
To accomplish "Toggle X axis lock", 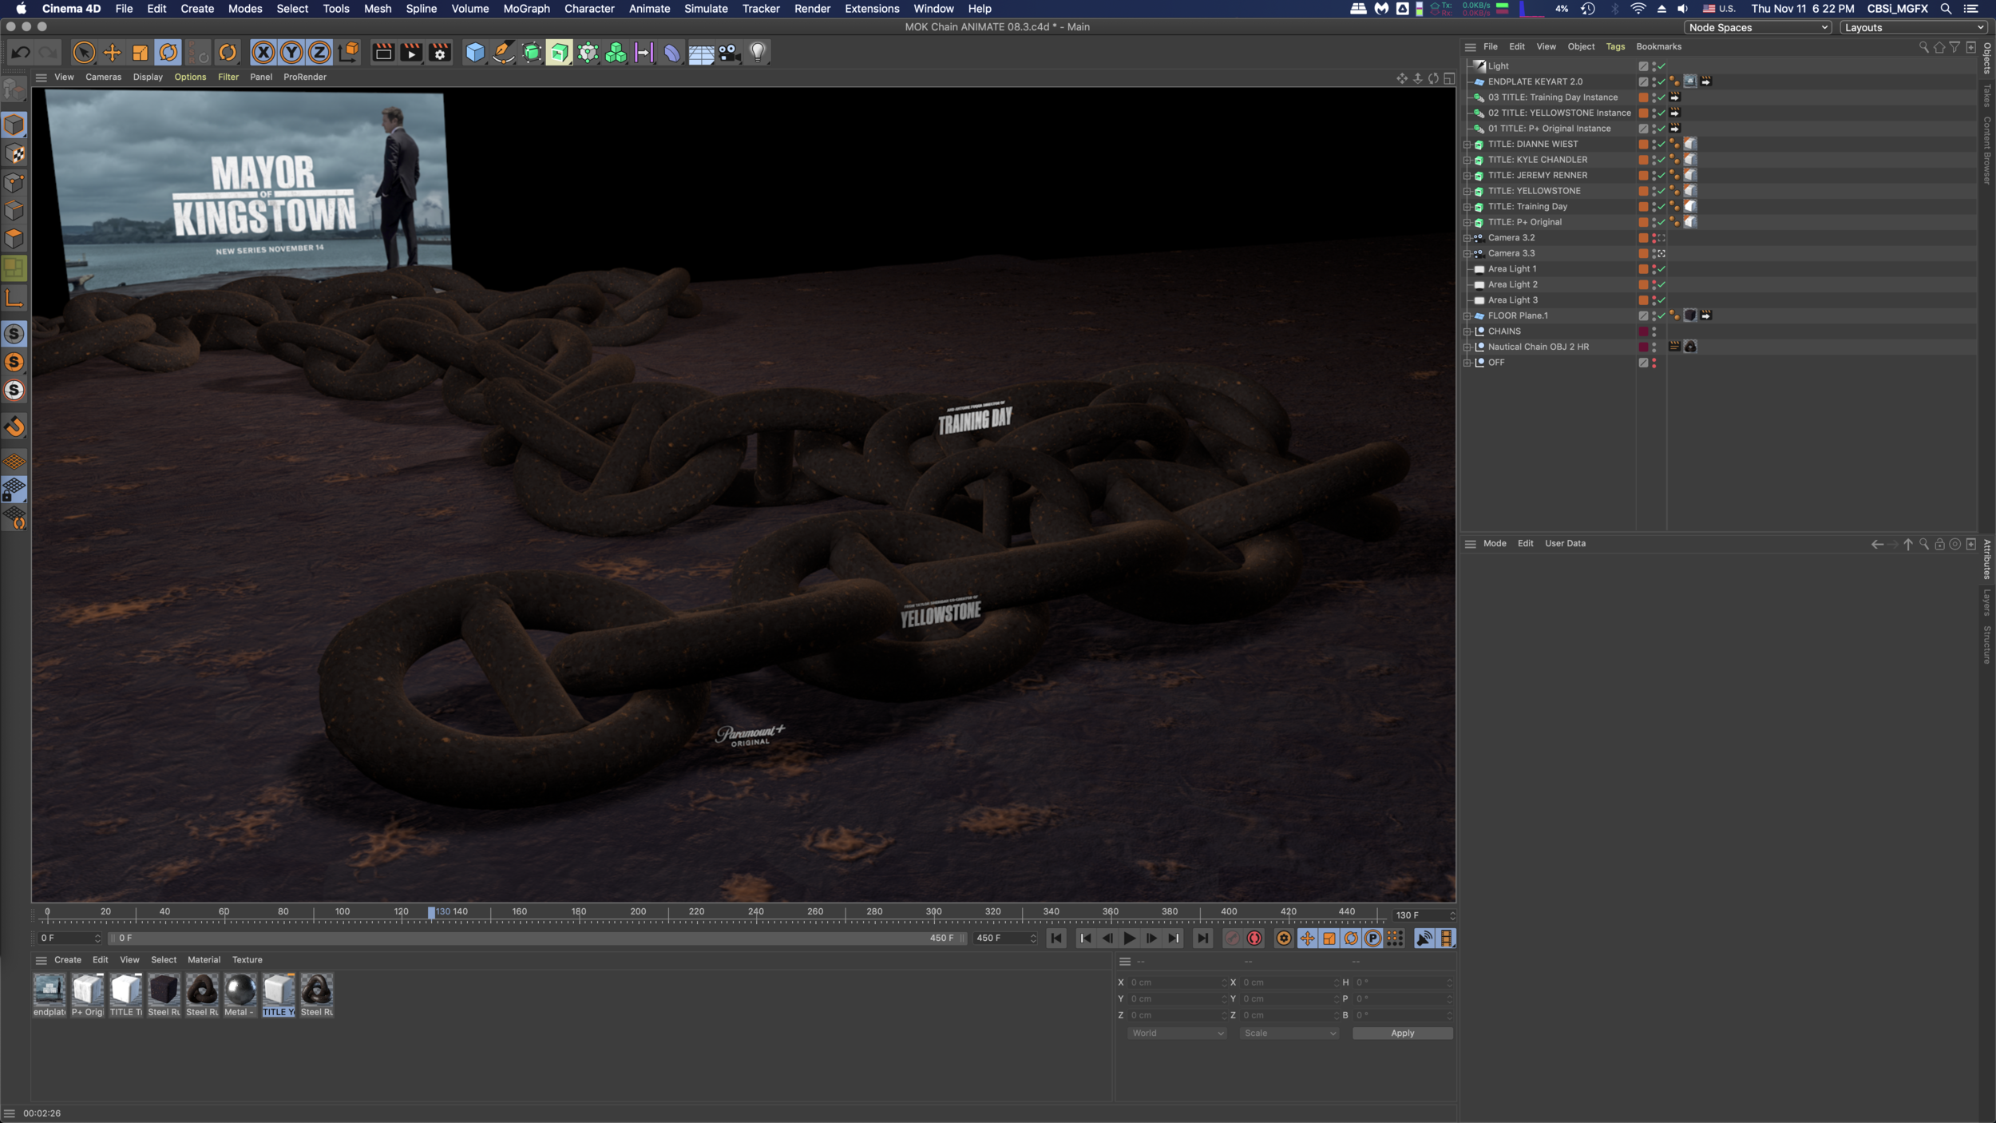I will (x=263, y=53).
